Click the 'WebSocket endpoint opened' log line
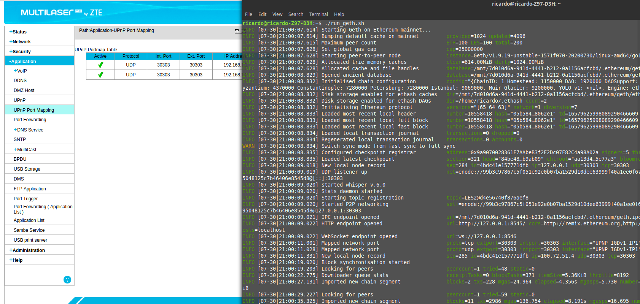The height and width of the screenshot is (304, 640). [359, 236]
